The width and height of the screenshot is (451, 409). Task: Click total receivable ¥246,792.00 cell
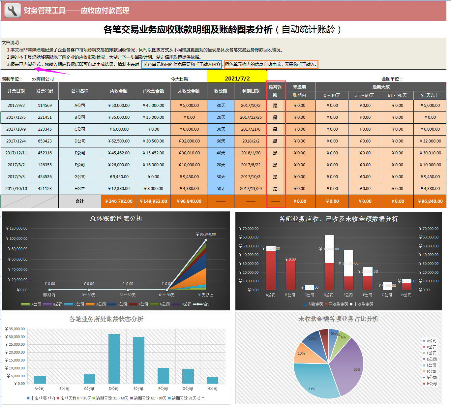[x=119, y=201]
